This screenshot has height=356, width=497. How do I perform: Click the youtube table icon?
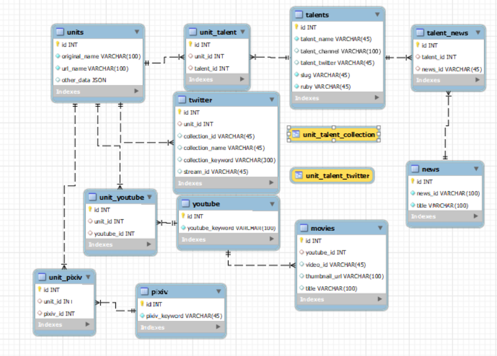(x=185, y=203)
